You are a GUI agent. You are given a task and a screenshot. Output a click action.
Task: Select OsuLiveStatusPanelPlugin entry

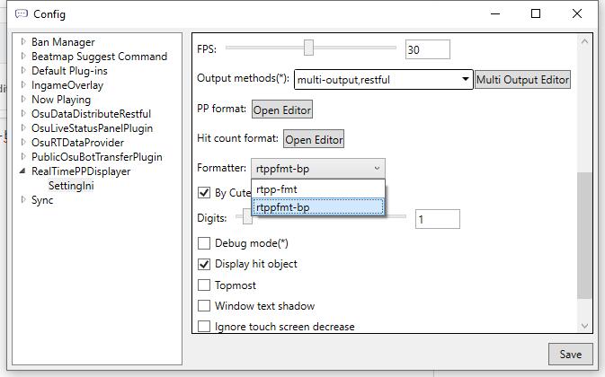coord(92,128)
